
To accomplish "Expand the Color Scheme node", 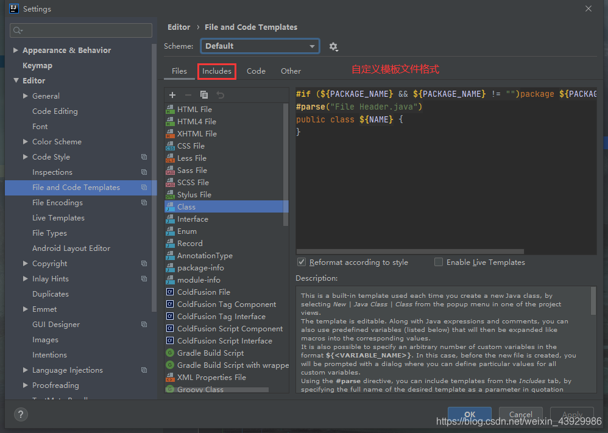I will coord(26,141).
